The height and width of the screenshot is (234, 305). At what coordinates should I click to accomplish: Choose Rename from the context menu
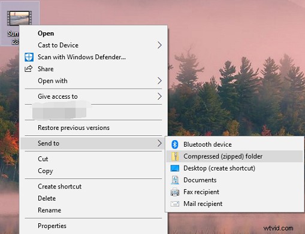[x=94, y=210]
